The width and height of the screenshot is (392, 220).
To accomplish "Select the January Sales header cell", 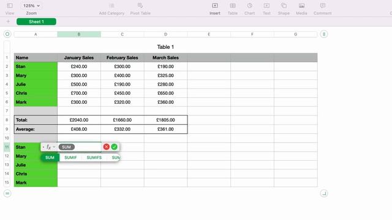I will 79,57.
